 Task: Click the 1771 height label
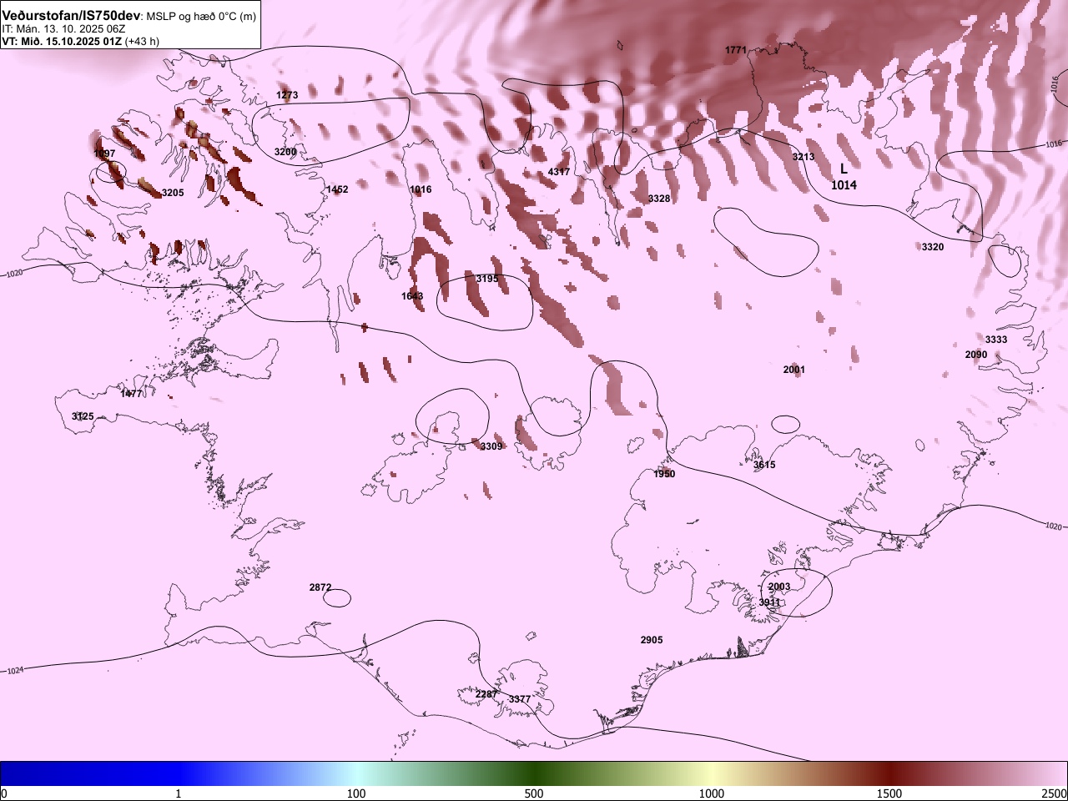tap(736, 50)
